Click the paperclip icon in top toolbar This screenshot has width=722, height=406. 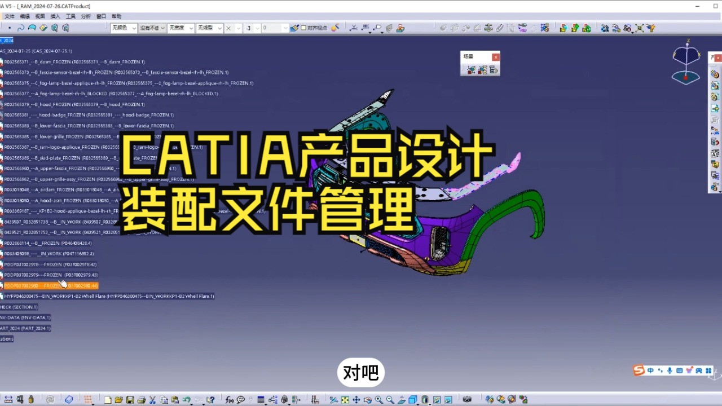[x=499, y=28]
